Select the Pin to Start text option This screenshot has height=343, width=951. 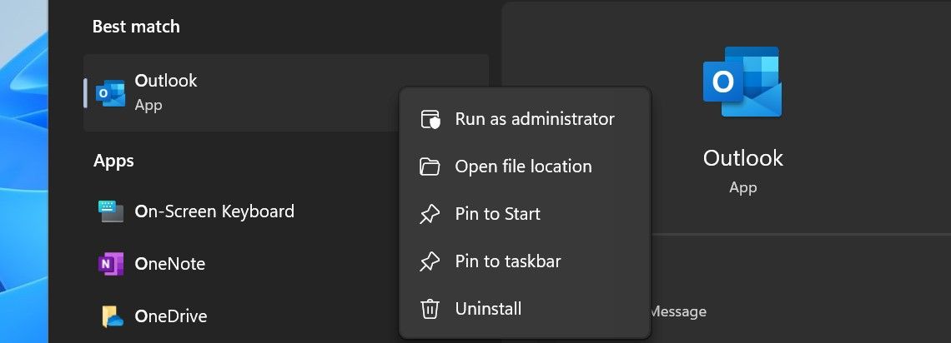tap(497, 214)
